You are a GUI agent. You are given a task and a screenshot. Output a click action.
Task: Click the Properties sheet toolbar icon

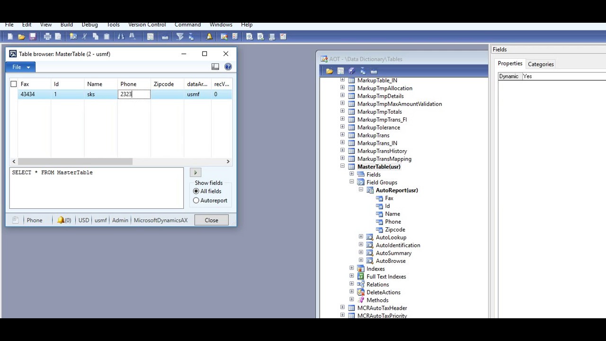click(x=150, y=36)
